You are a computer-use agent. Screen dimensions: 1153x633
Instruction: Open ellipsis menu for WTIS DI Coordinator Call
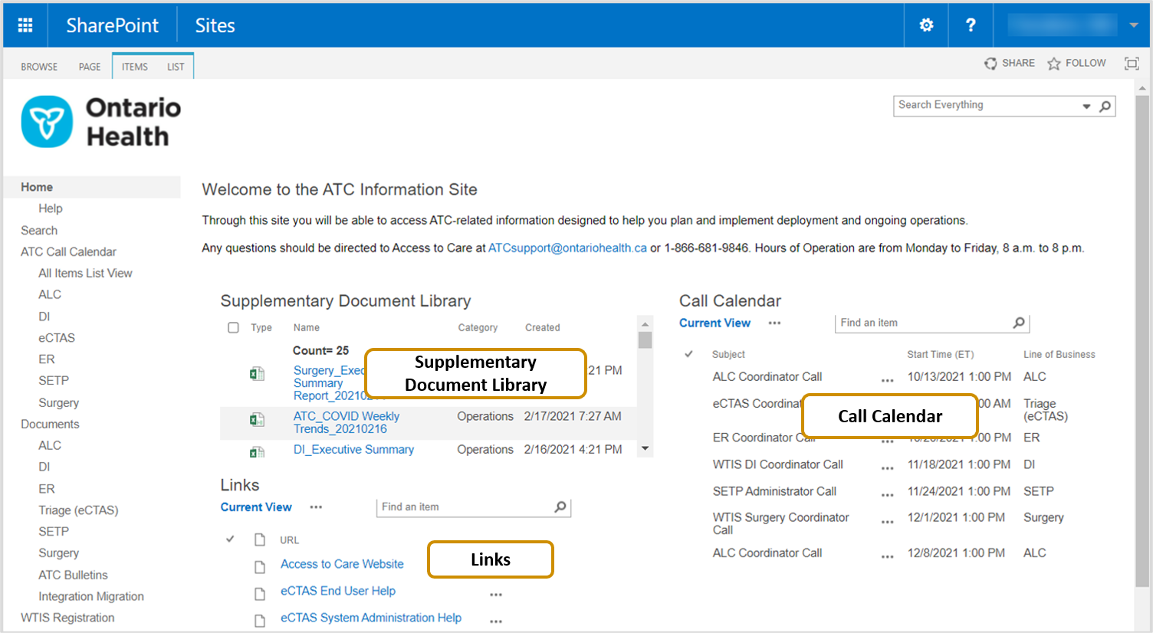coord(887,468)
